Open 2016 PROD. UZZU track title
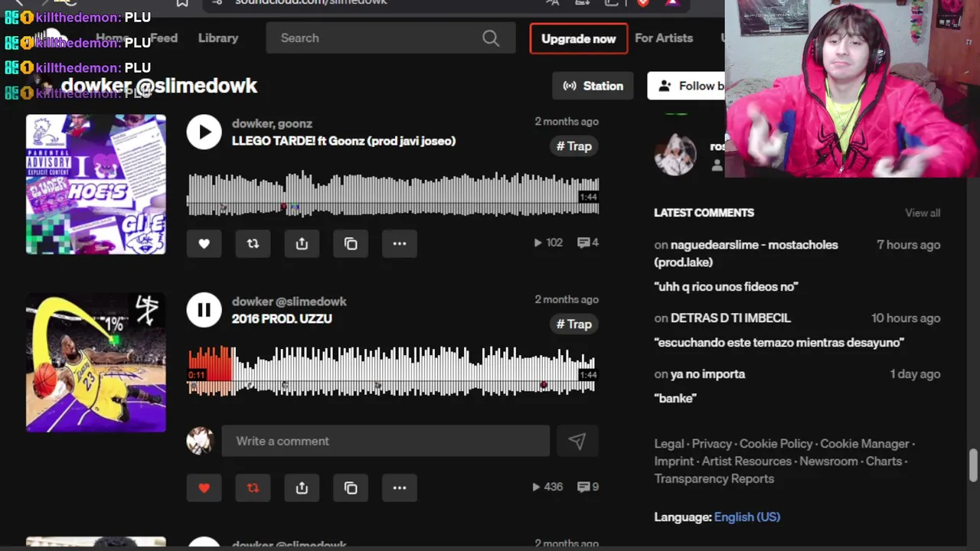 tap(282, 319)
